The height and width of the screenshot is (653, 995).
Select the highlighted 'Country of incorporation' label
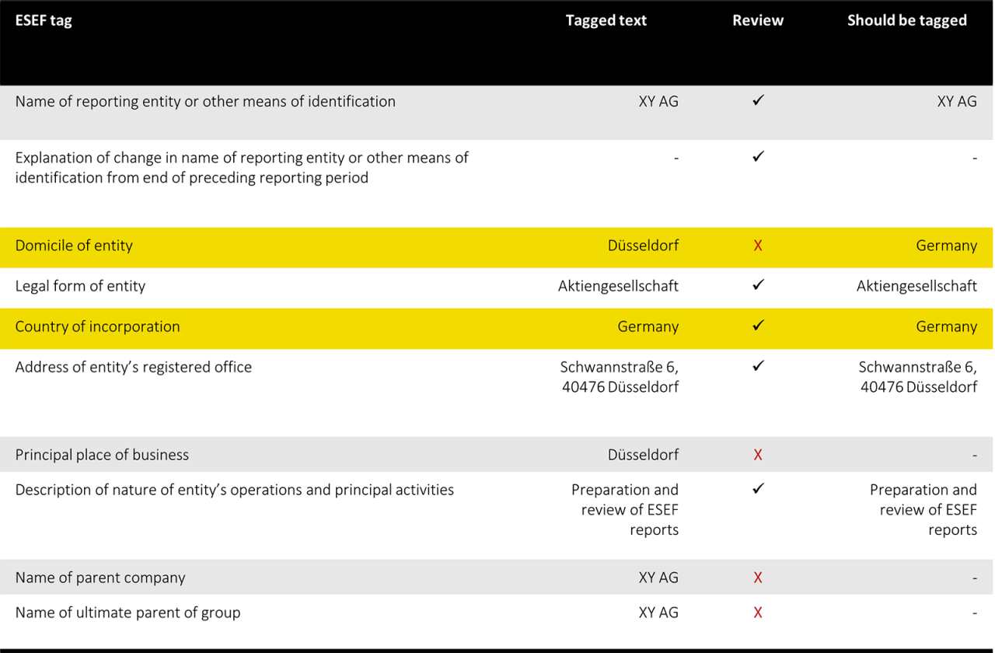97,326
